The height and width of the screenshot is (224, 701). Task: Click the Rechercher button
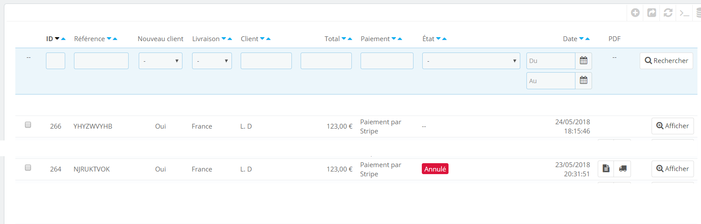click(x=666, y=61)
